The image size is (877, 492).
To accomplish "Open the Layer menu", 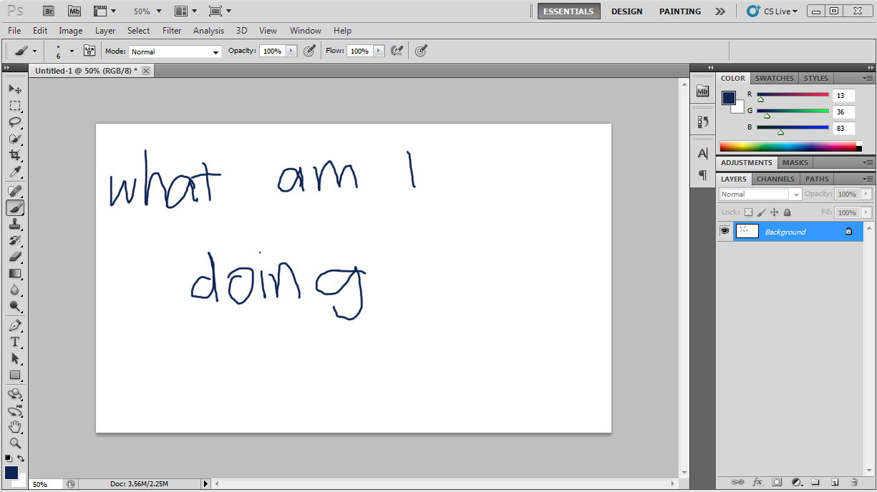I will (x=105, y=31).
